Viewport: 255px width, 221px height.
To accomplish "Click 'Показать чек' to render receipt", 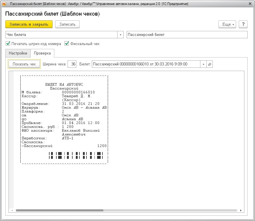I will [24, 64].
